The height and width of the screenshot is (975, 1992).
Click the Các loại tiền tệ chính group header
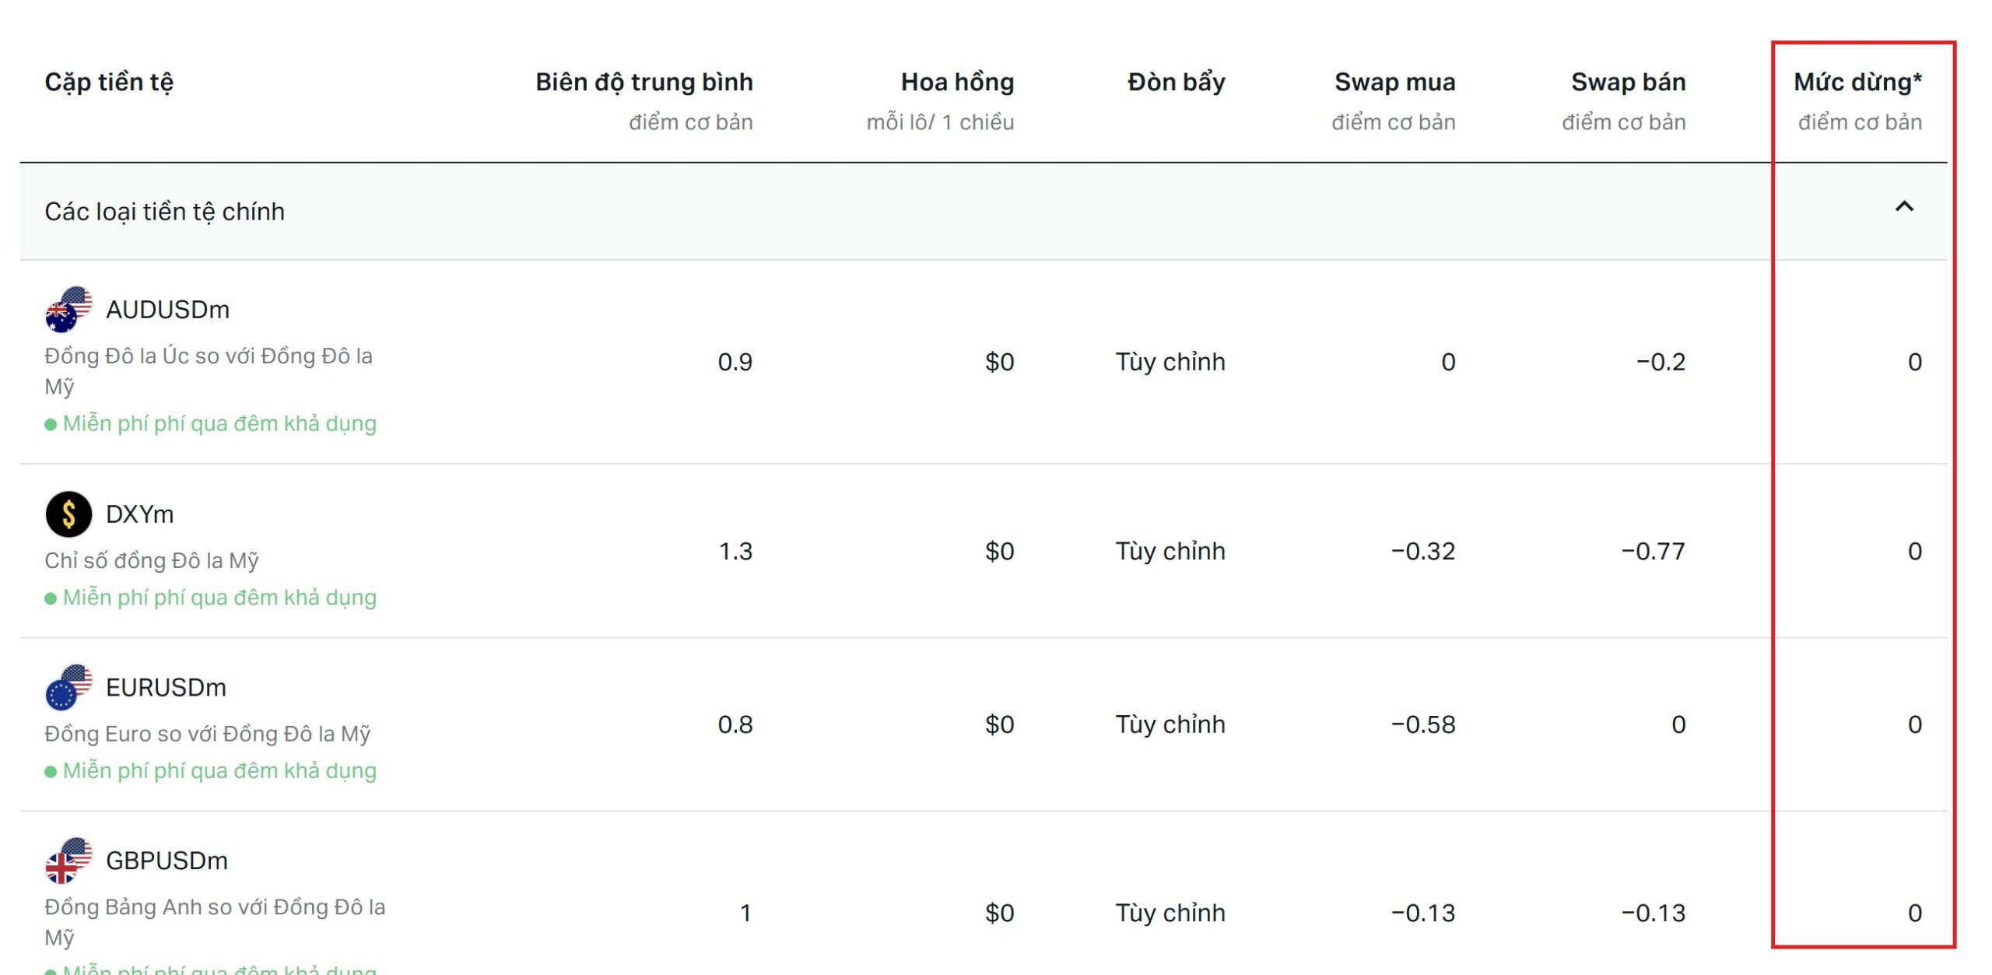(984, 212)
